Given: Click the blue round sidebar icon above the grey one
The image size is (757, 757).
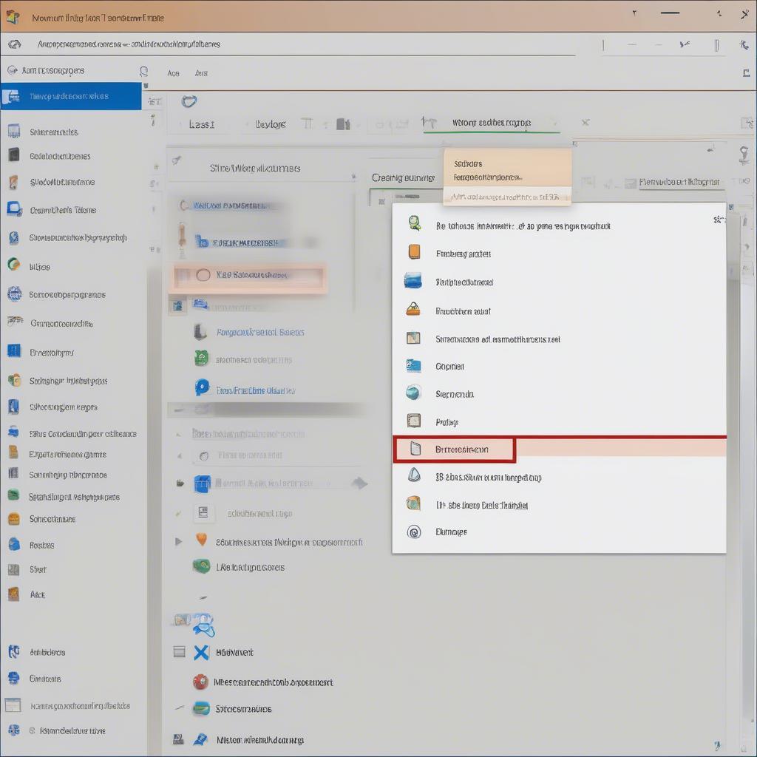Looking at the screenshot, I should click(x=14, y=544).
